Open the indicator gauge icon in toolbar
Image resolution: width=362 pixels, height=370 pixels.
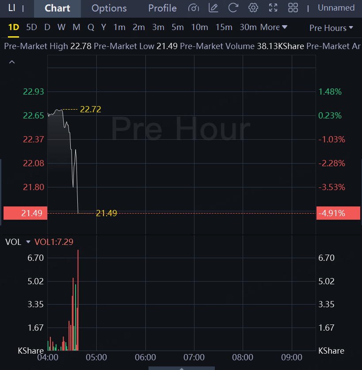pyautogui.click(x=194, y=8)
